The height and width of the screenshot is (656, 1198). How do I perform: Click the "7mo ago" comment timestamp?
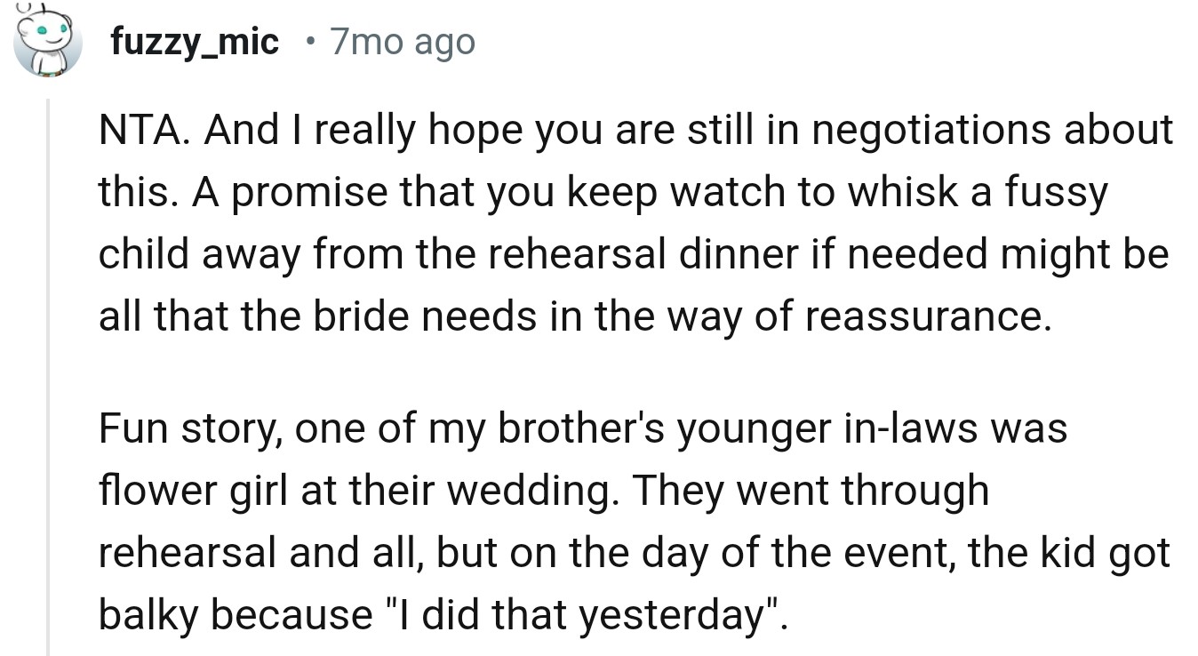pos(403,41)
